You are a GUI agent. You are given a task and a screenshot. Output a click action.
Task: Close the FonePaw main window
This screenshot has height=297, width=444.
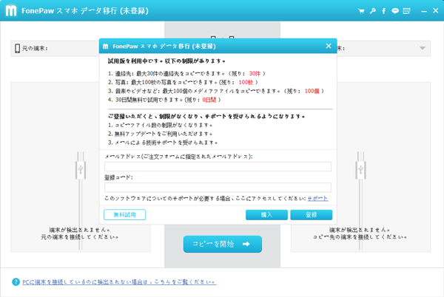pos(436,10)
